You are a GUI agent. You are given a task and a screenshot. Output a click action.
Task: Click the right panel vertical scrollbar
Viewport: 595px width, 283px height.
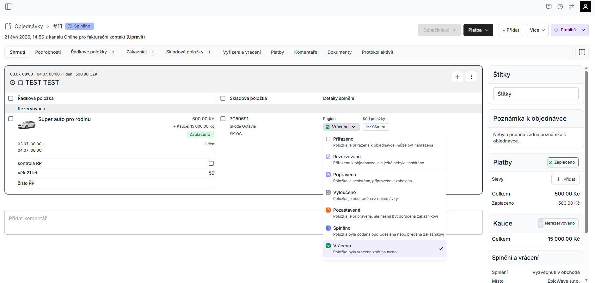click(x=586, y=152)
